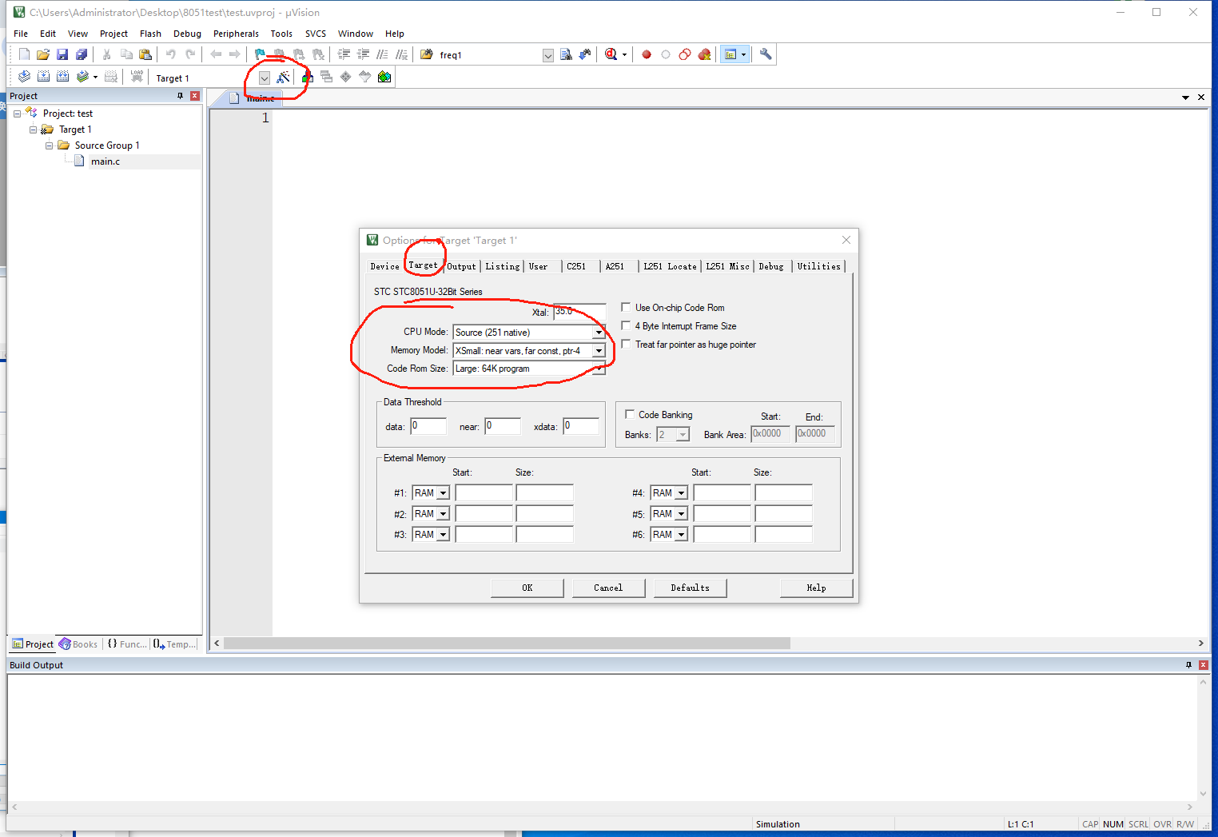Open Manage Run-Time Environment green diamond icon
This screenshot has width=1218, height=837.
[345, 77]
